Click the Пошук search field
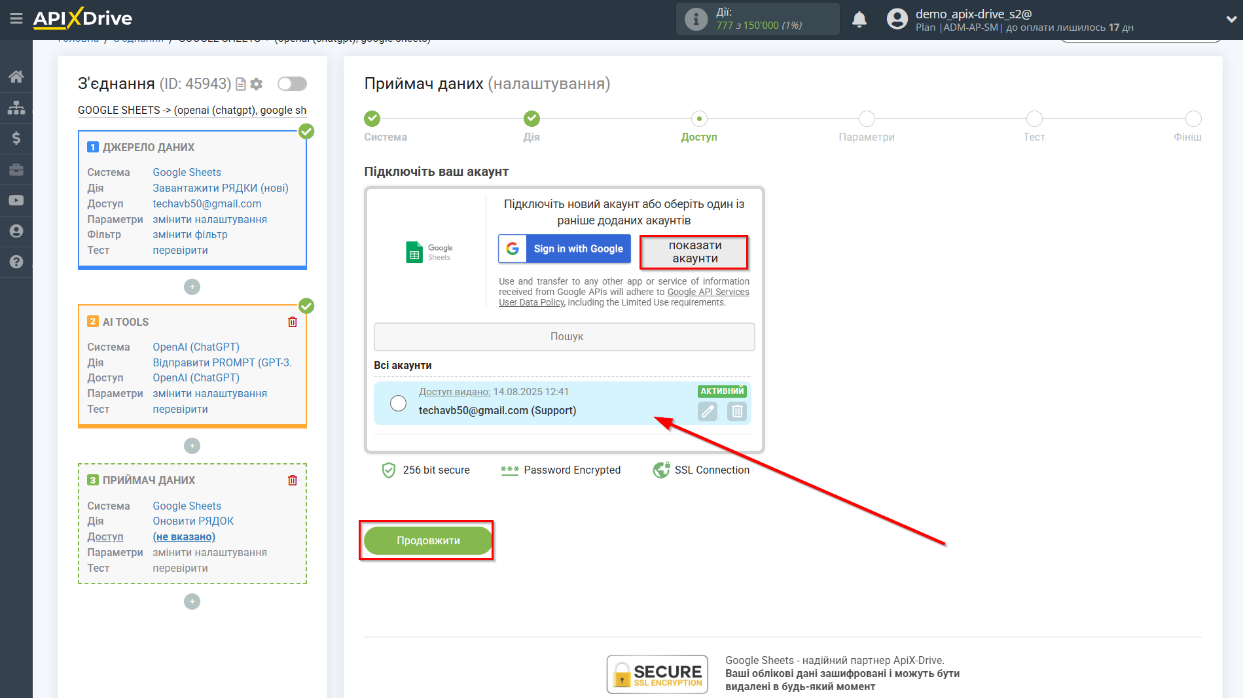Screen dimensions: 1243x698 (x=564, y=336)
